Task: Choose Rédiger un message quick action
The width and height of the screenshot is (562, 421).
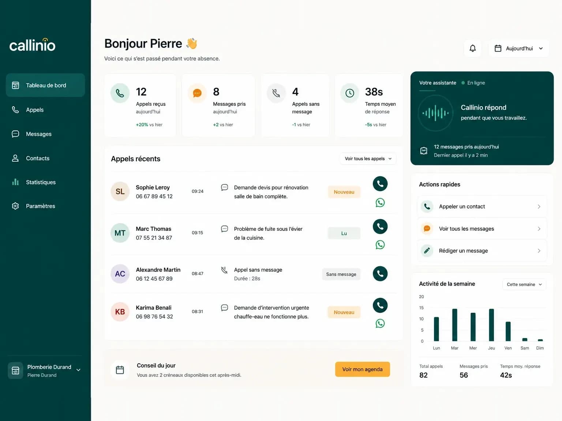Action: (482, 251)
